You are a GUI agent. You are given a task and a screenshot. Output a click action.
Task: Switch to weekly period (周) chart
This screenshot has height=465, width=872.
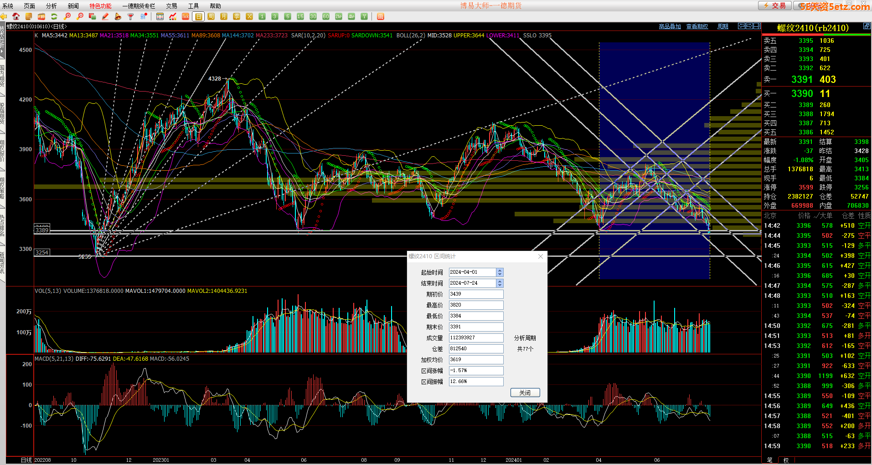click(211, 16)
